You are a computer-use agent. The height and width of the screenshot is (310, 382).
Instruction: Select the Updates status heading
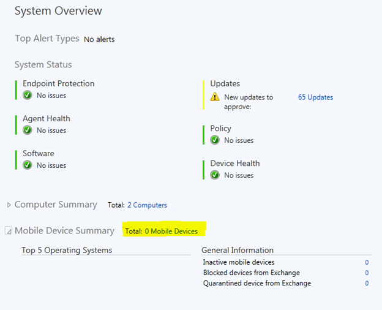(225, 83)
